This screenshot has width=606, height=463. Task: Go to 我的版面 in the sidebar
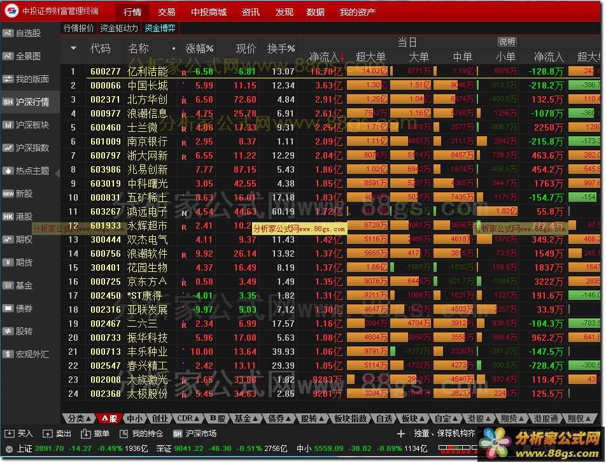click(26, 79)
